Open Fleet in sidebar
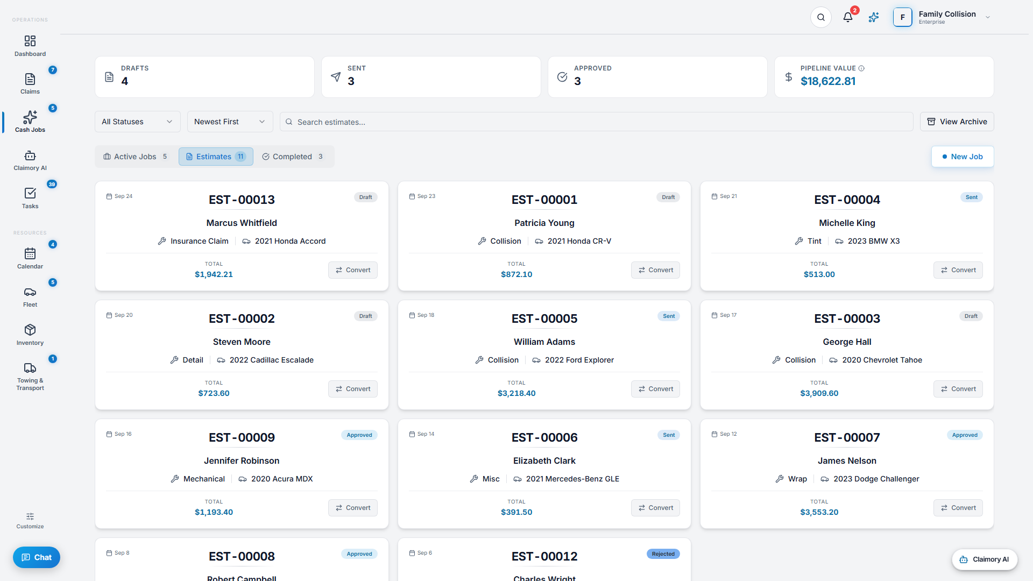This screenshot has width=1033, height=581. (30, 296)
